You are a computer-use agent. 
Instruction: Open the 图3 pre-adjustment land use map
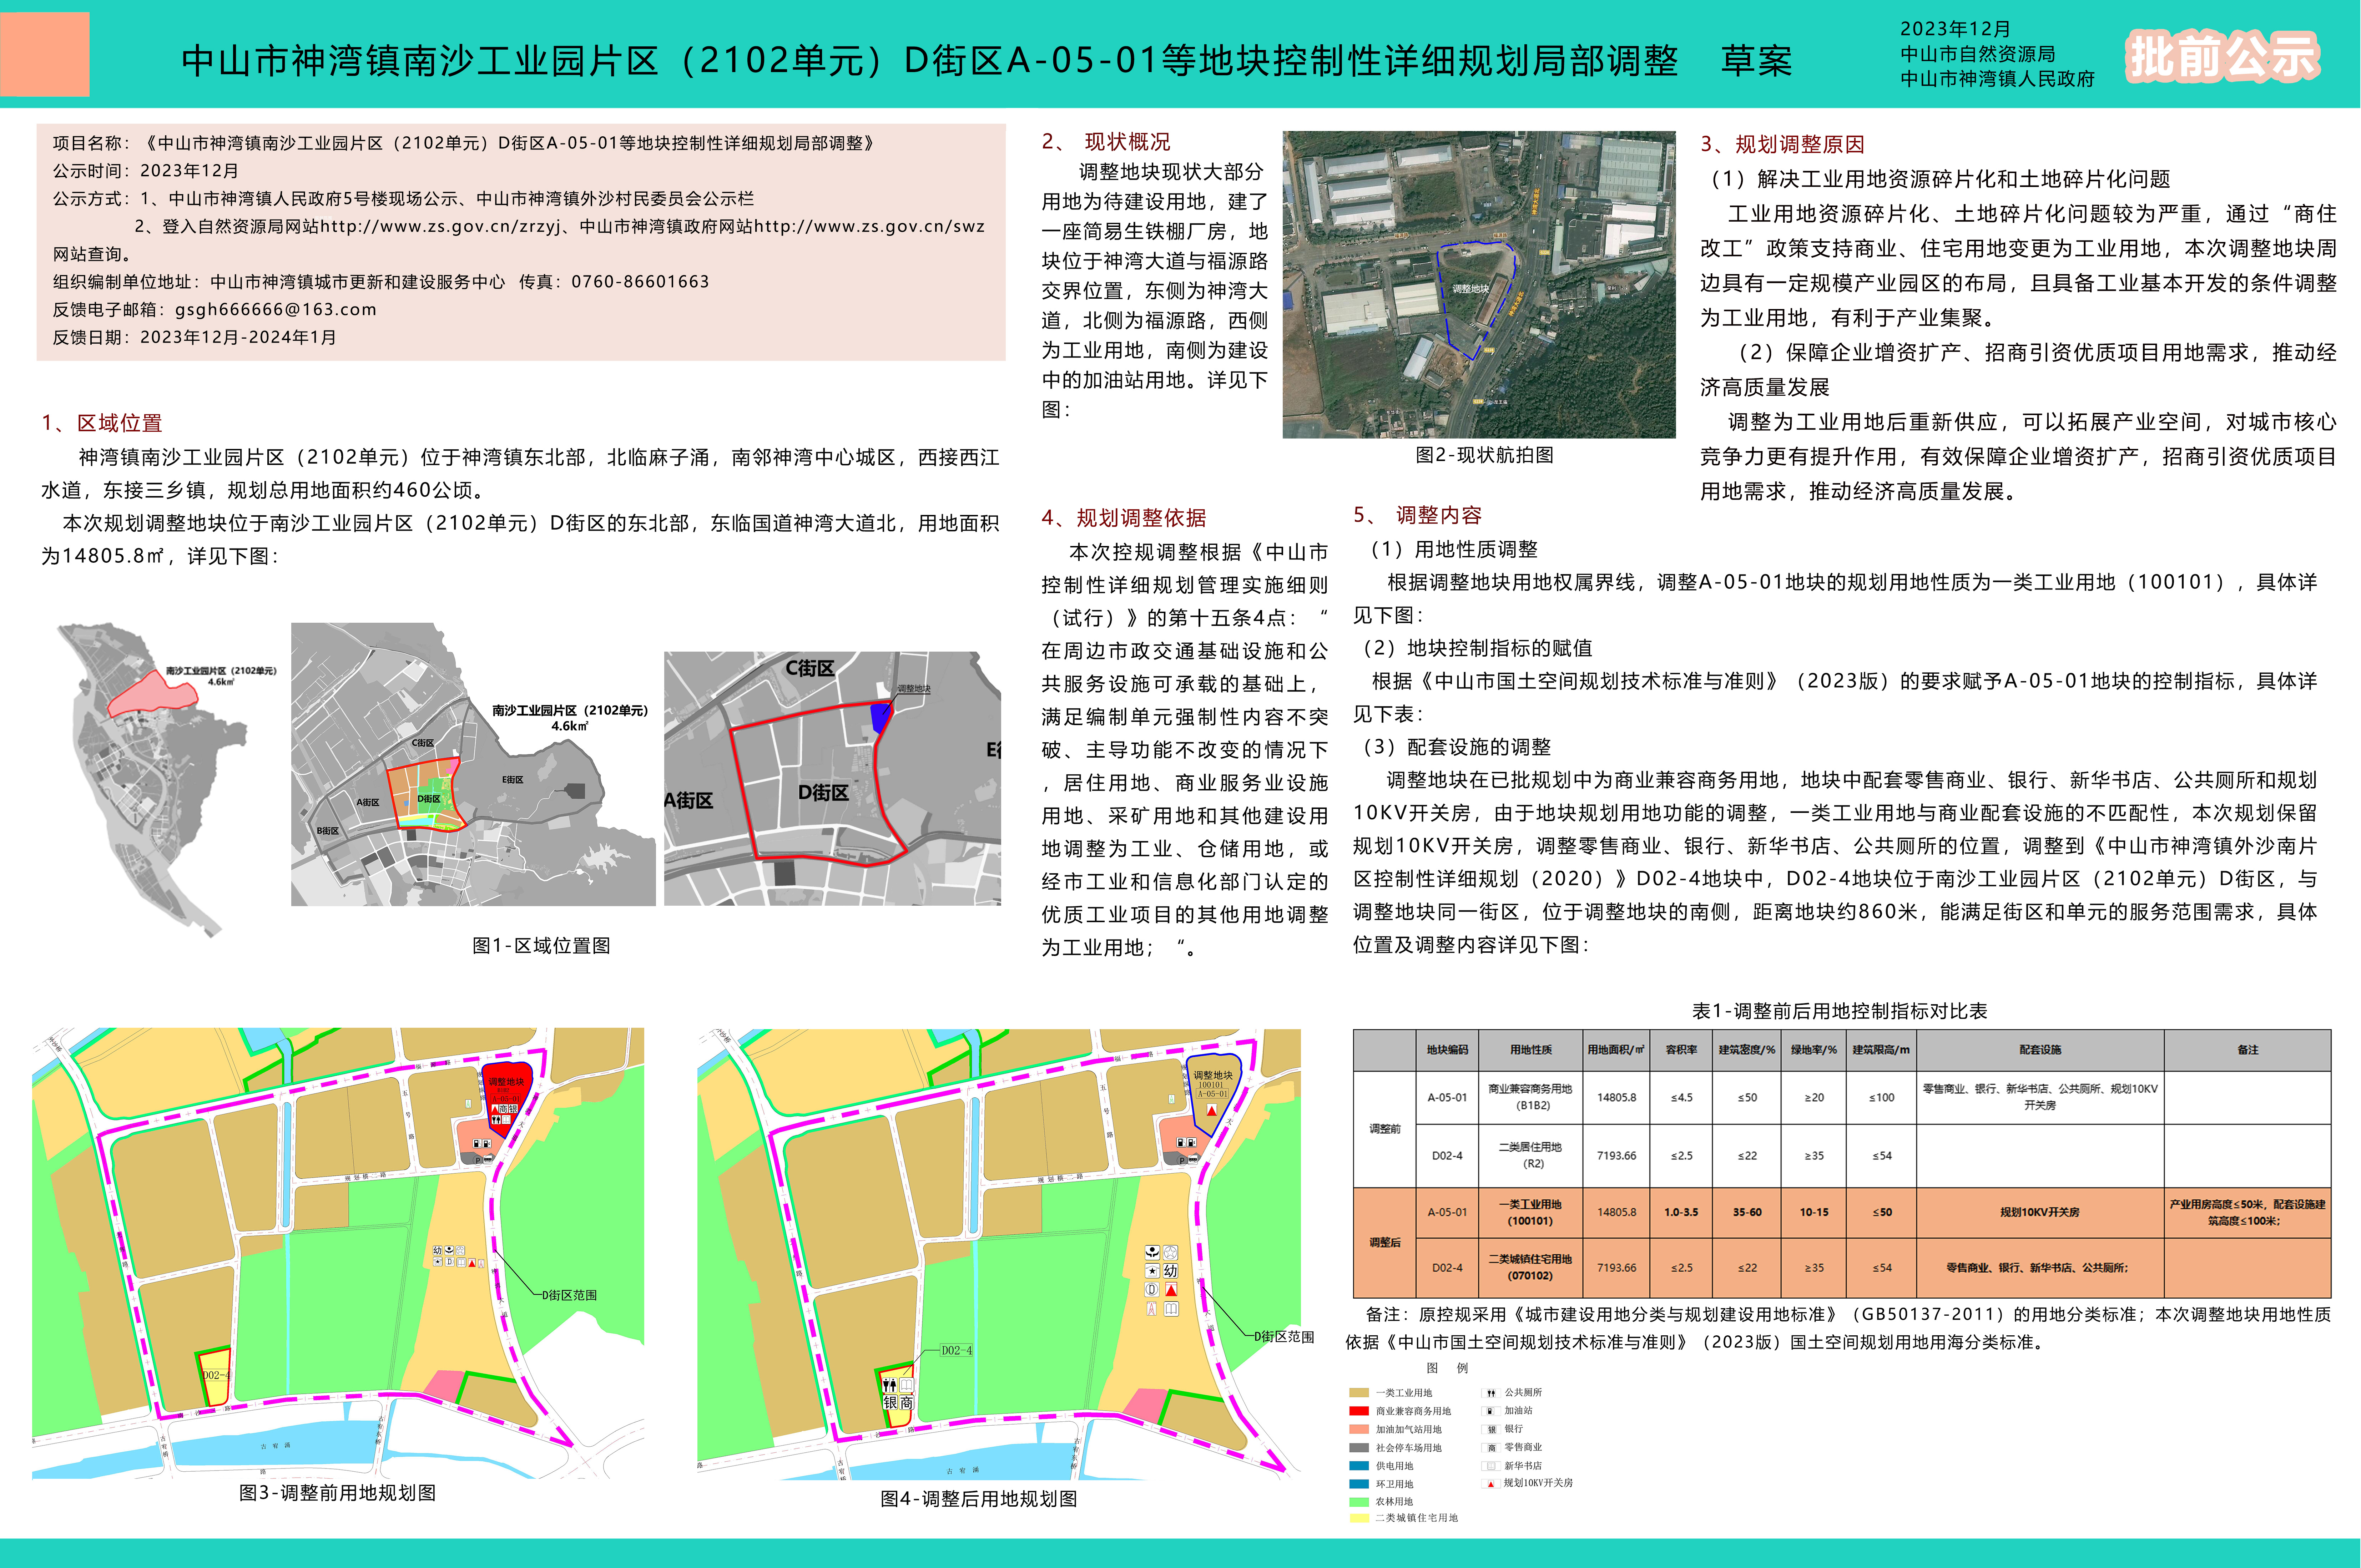338,1253
